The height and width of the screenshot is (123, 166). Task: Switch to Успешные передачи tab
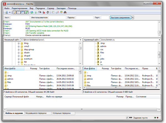[63, 113]
